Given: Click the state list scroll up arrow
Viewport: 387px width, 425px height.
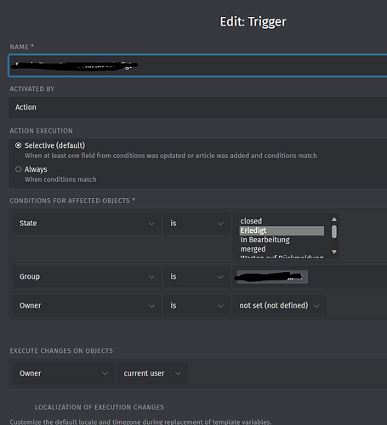Looking at the screenshot, I should (x=334, y=219).
